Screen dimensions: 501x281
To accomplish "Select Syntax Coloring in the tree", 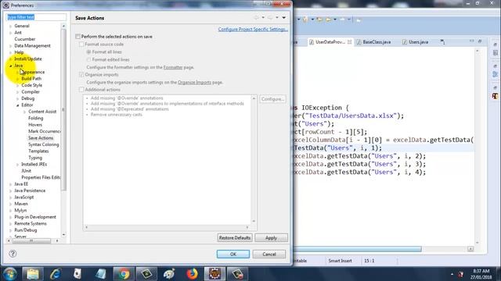I will tap(44, 144).
